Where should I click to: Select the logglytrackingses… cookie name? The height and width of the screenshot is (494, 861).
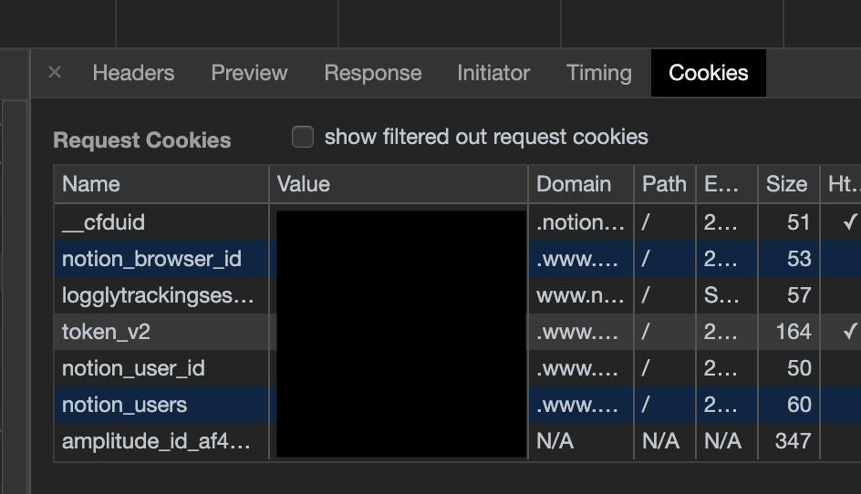158,295
